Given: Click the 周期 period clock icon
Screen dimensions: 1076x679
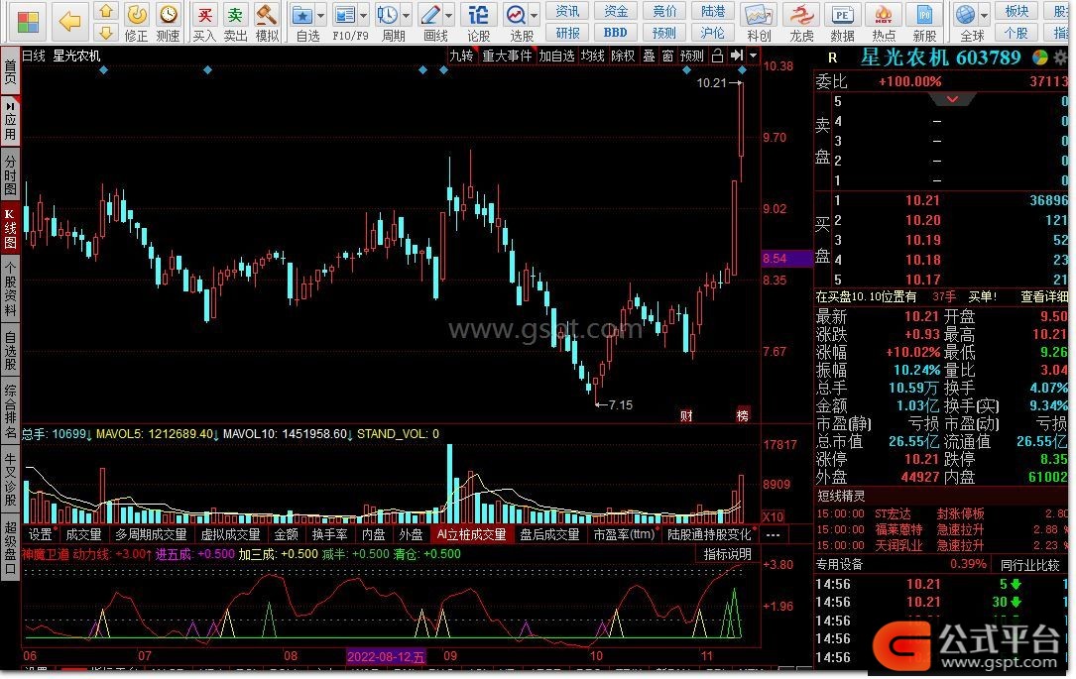Looking at the screenshot, I should 388,15.
